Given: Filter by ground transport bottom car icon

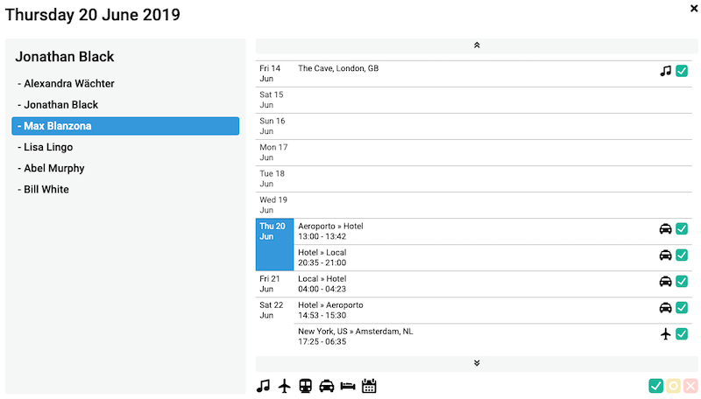Looking at the screenshot, I should tap(326, 386).
